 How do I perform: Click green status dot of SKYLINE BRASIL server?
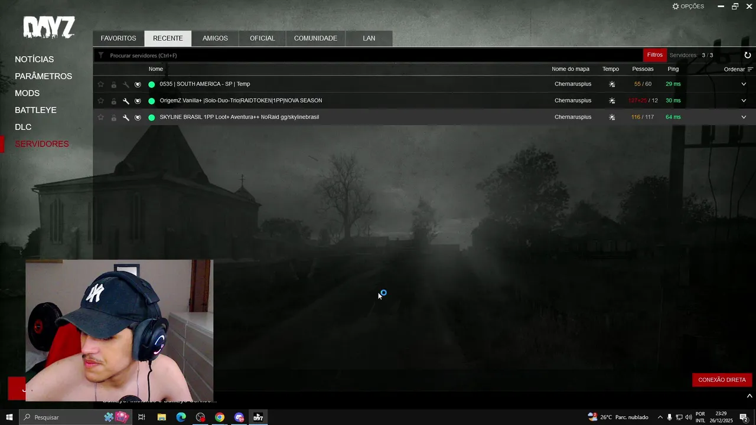152,117
